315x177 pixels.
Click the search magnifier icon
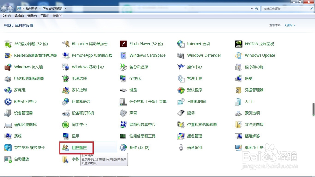click(312, 9)
